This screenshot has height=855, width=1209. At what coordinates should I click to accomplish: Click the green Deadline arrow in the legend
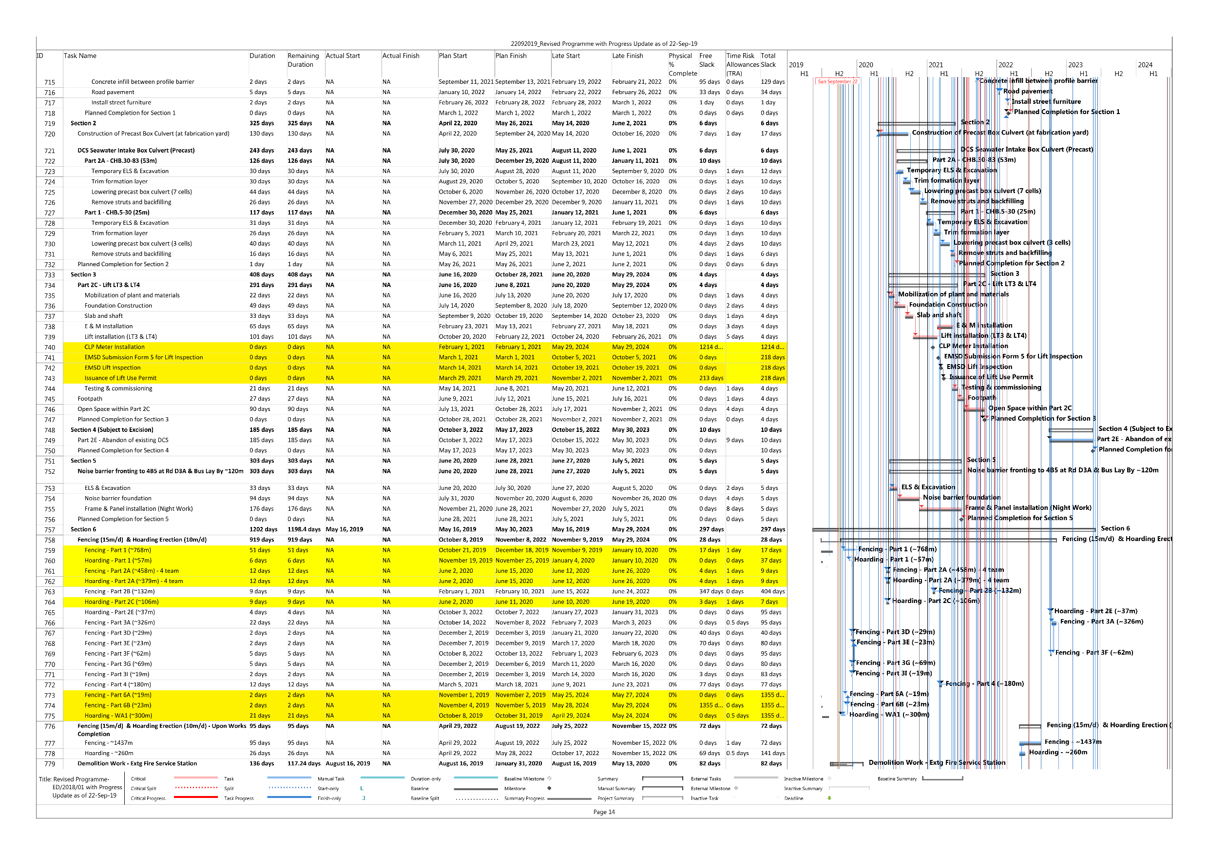click(x=829, y=798)
